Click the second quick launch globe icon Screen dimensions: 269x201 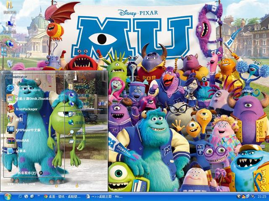click(x=26, y=196)
